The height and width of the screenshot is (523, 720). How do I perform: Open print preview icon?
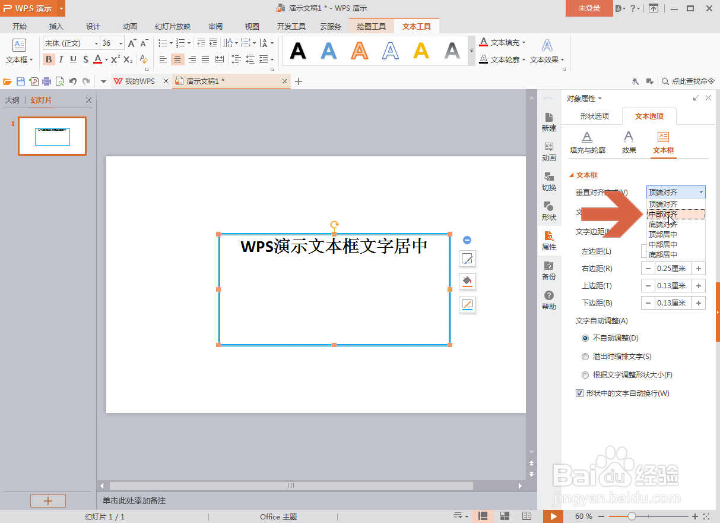pyautogui.click(x=59, y=81)
